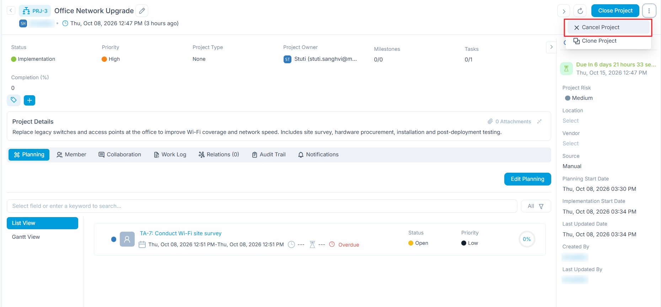Image resolution: width=661 pixels, height=307 pixels.
Task: Expand the Project Details section
Action: (x=539, y=122)
